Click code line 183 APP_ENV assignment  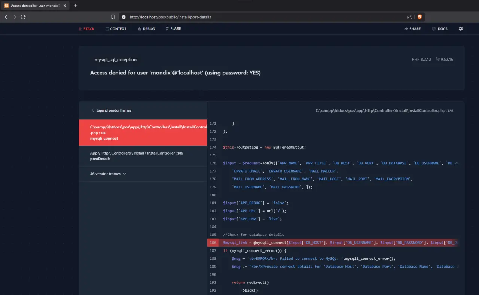pyautogui.click(x=252, y=219)
